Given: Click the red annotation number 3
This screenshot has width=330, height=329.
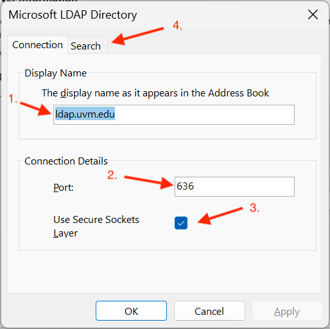Looking at the screenshot, I should click(x=254, y=208).
